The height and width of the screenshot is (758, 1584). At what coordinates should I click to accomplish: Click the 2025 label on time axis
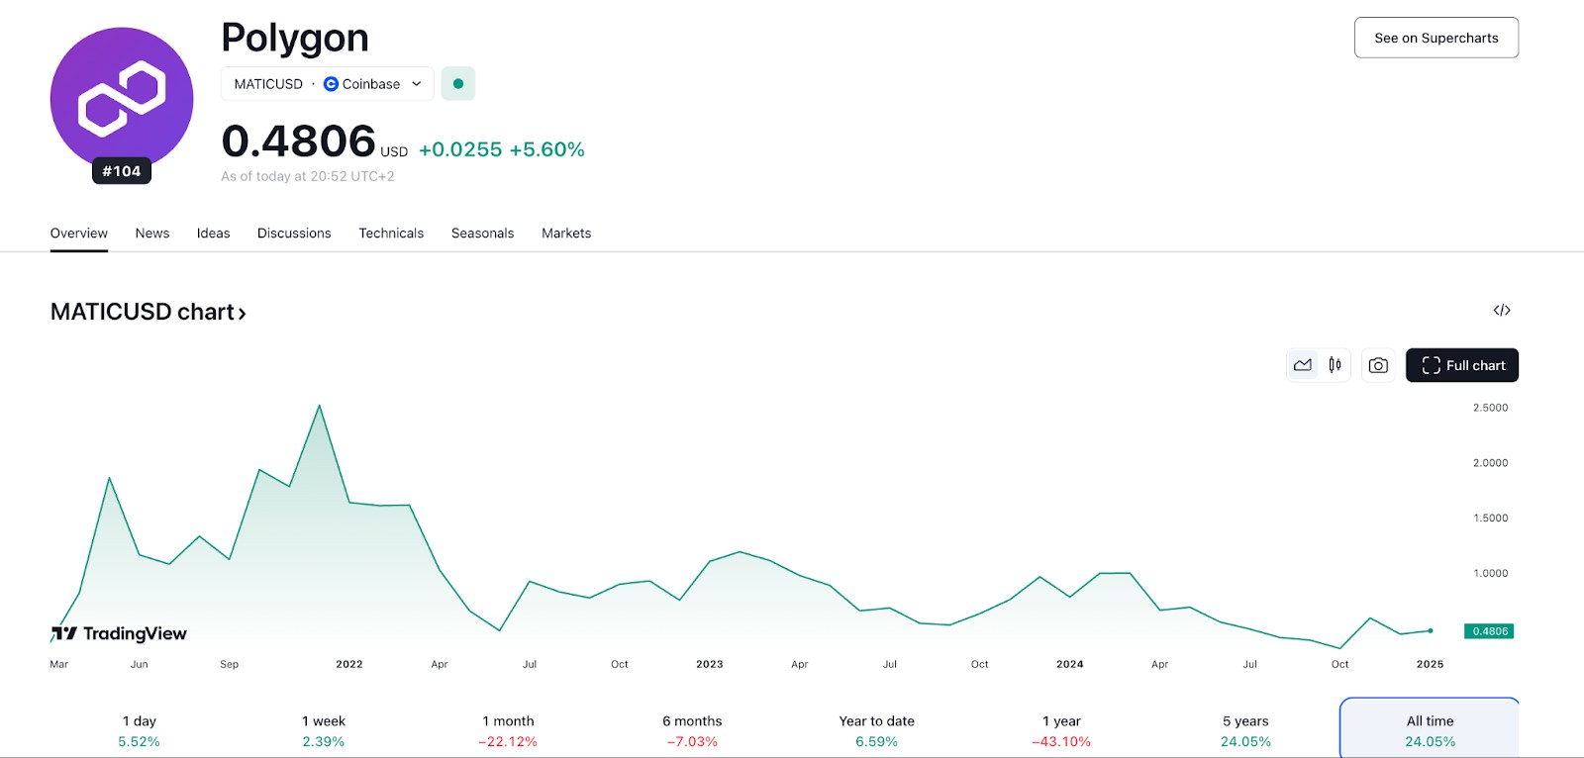point(1430,664)
